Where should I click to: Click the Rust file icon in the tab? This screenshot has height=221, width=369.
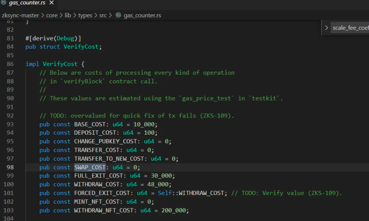[3, 2]
